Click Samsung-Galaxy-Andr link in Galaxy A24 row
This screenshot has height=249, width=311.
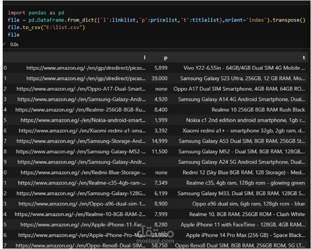click(81, 162)
